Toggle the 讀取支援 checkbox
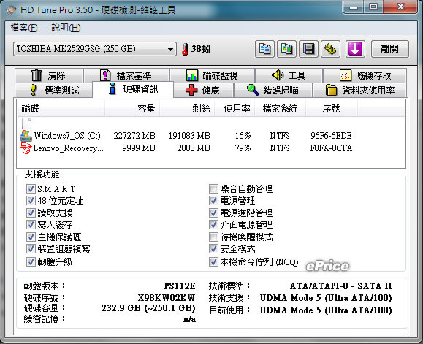 (31, 213)
